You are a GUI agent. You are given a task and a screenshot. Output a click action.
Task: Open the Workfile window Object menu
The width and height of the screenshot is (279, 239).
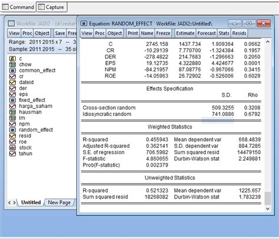coord(42,33)
